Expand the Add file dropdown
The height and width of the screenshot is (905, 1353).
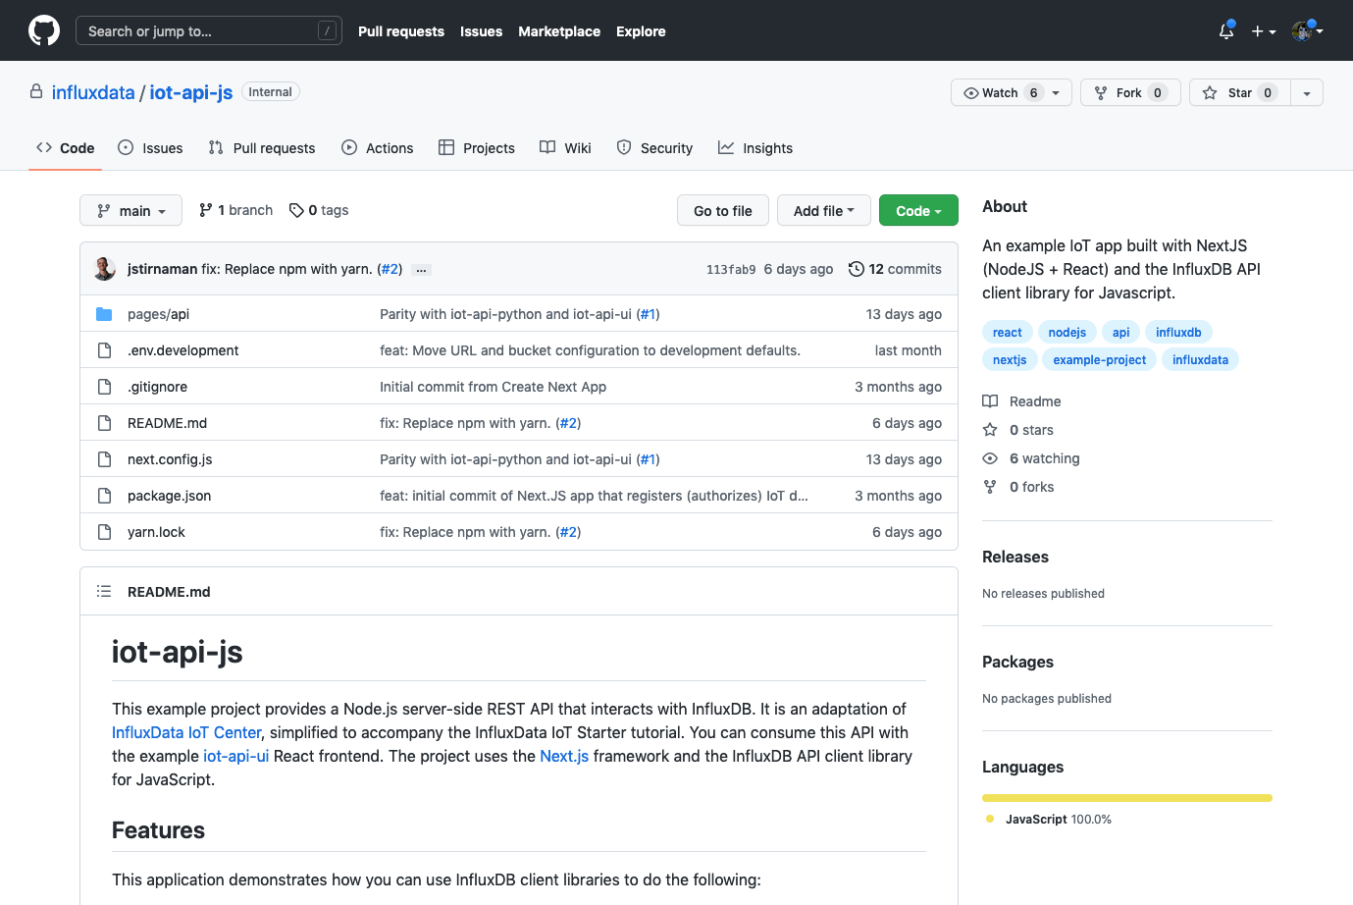(823, 210)
